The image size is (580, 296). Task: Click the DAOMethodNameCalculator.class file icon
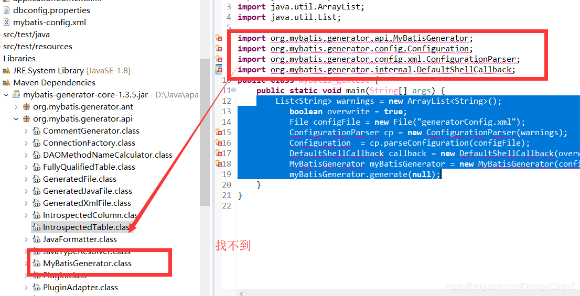point(36,155)
